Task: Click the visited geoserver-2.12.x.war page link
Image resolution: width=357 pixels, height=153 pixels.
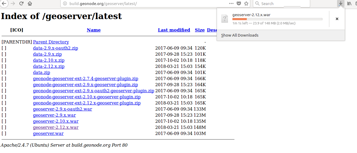Action: pyautogui.click(x=56, y=127)
